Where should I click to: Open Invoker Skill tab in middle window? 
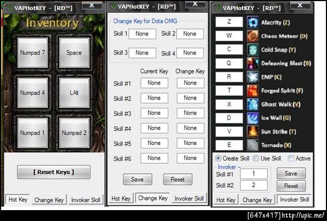pyautogui.click(x=189, y=199)
